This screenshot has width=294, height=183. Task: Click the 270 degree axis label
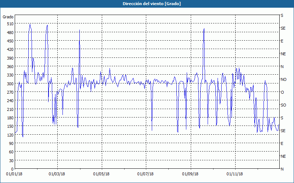[x=11, y=92]
